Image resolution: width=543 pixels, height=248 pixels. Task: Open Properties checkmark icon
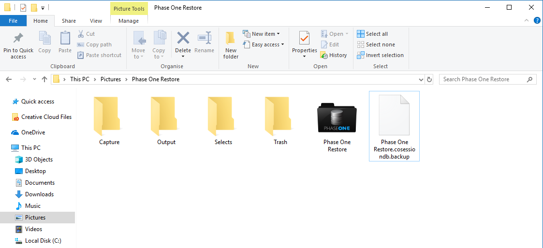(305, 39)
